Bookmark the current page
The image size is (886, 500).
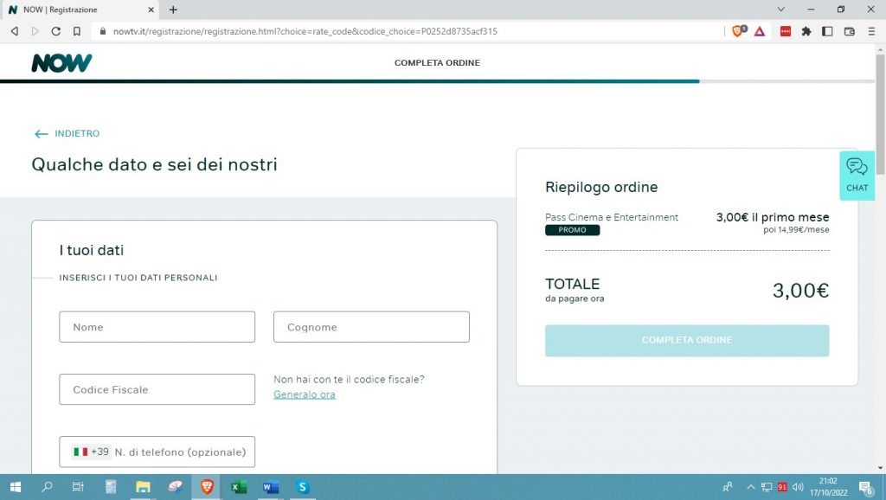[79, 30]
